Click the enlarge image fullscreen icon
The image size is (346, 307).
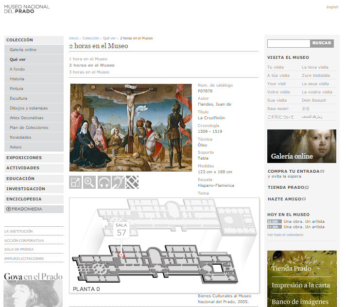point(75,182)
